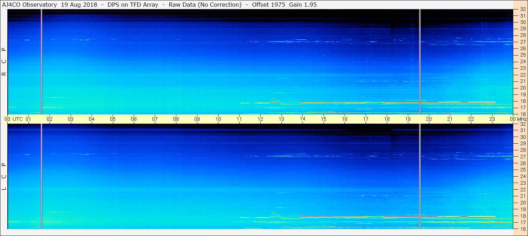Select hour '06' on the UTC axis
The width and height of the screenshot is (528, 236).
[x=134, y=119]
